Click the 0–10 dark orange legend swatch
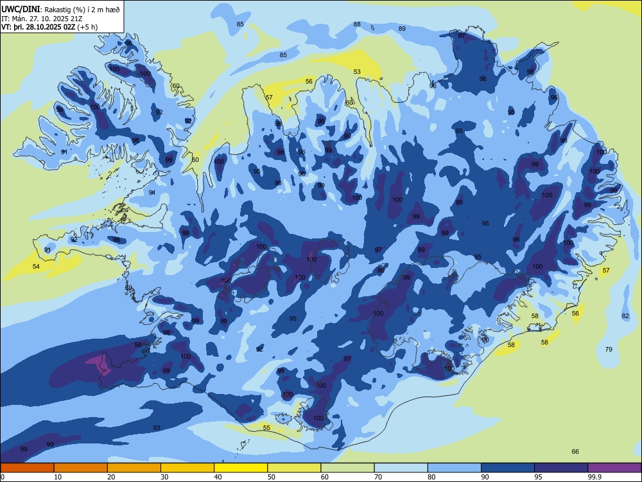This screenshot has height=482, width=642. (27, 467)
